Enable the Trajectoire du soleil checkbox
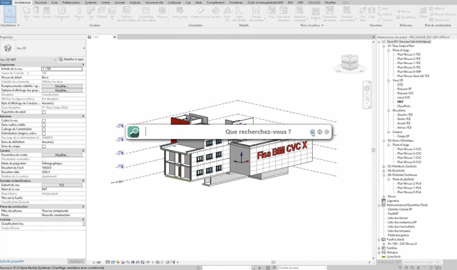 pos(44,112)
